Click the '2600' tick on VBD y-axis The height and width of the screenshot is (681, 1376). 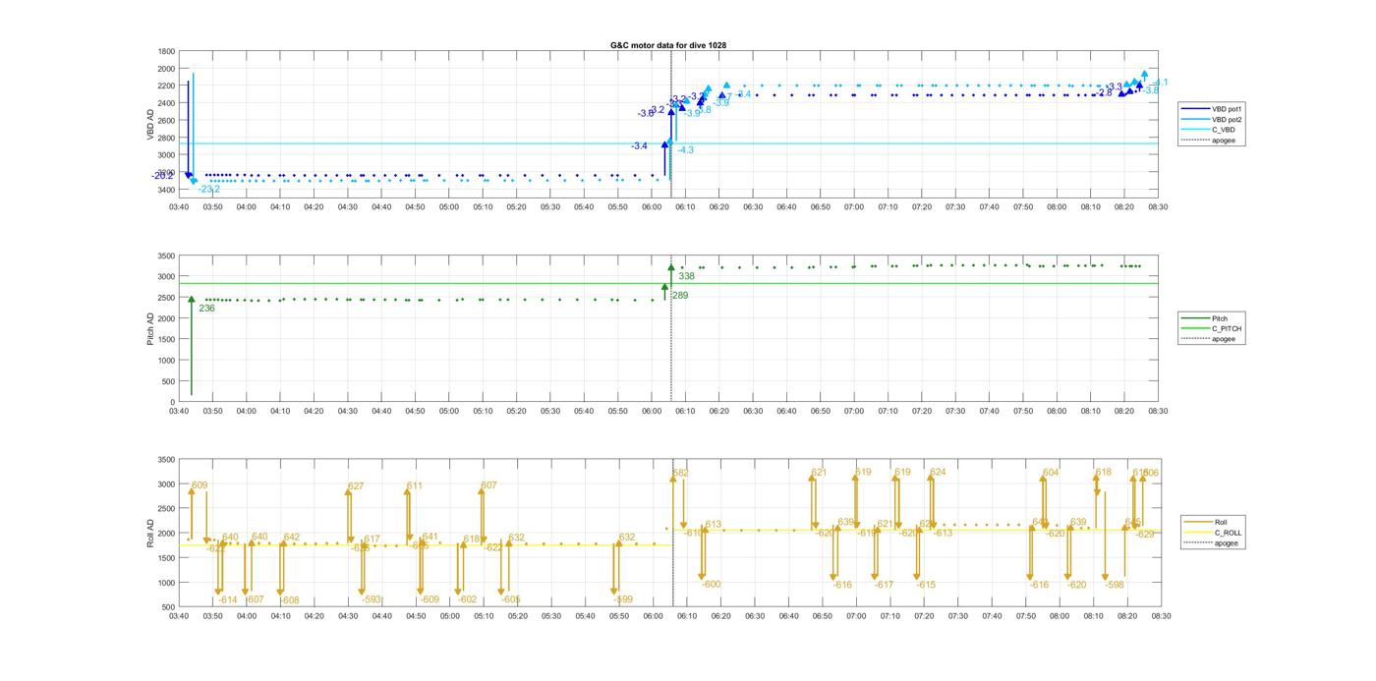tap(166, 121)
